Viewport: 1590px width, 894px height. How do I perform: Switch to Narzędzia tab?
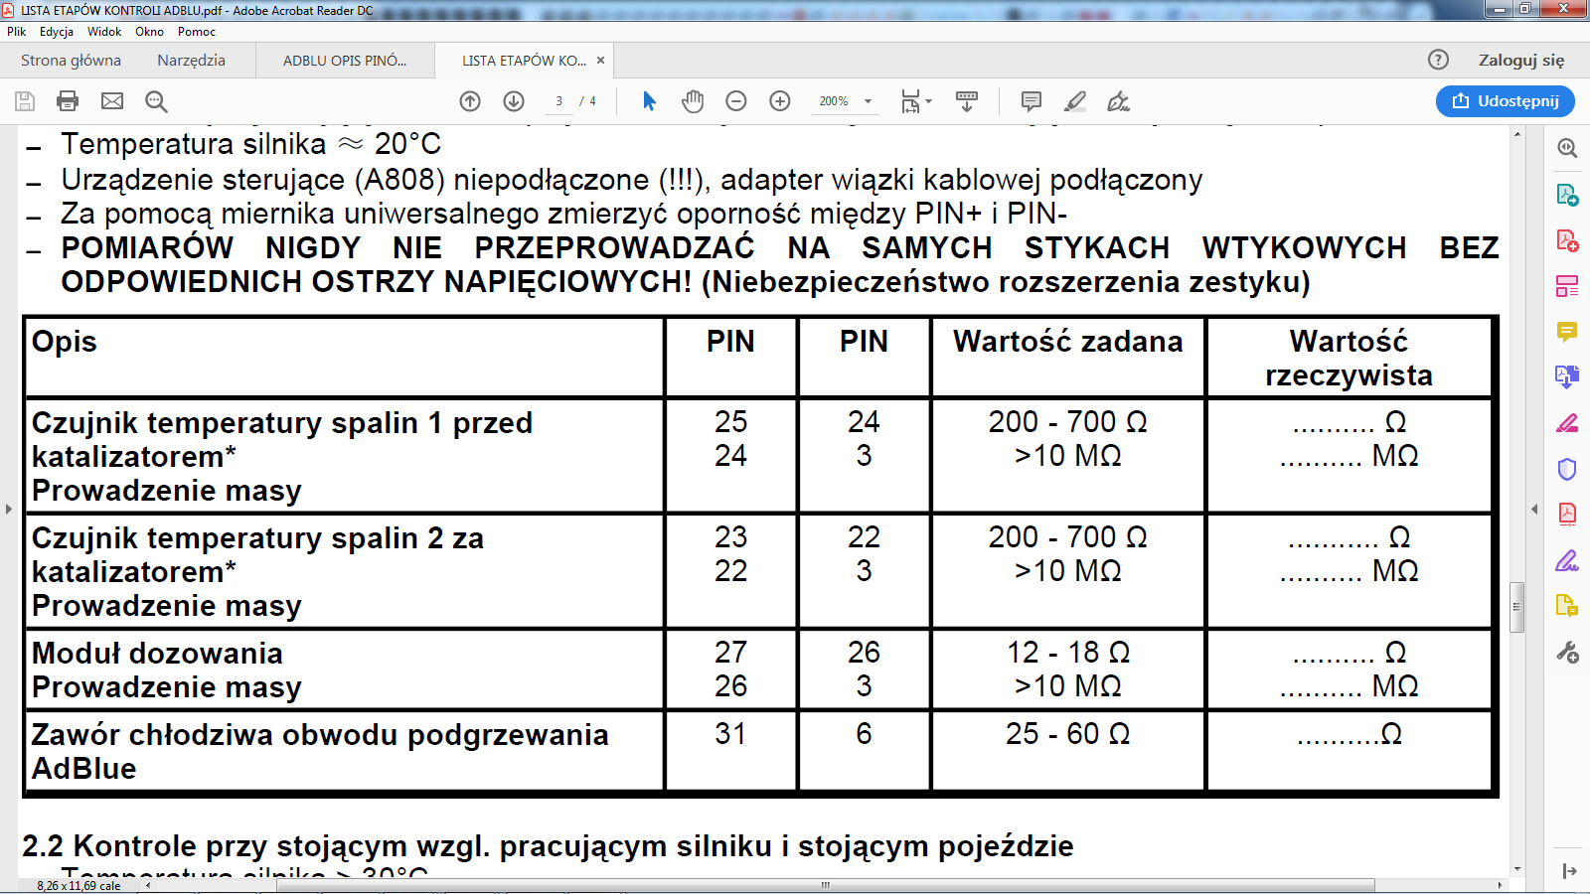point(191,61)
